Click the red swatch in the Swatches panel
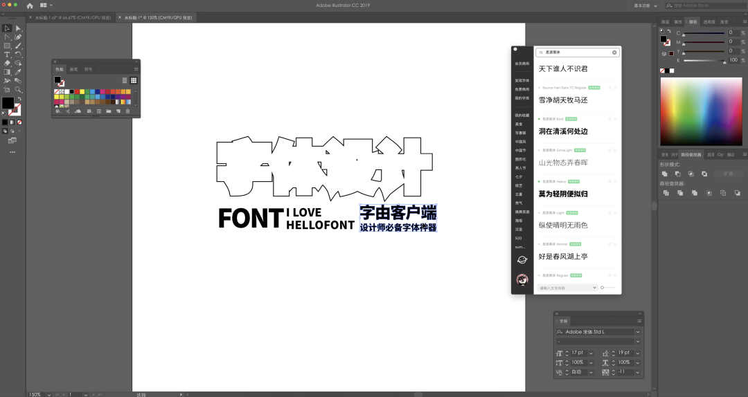The image size is (748, 397). tap(76, 91)
